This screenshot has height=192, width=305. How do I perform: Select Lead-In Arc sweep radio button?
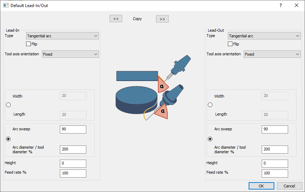[x=8, y=139]
